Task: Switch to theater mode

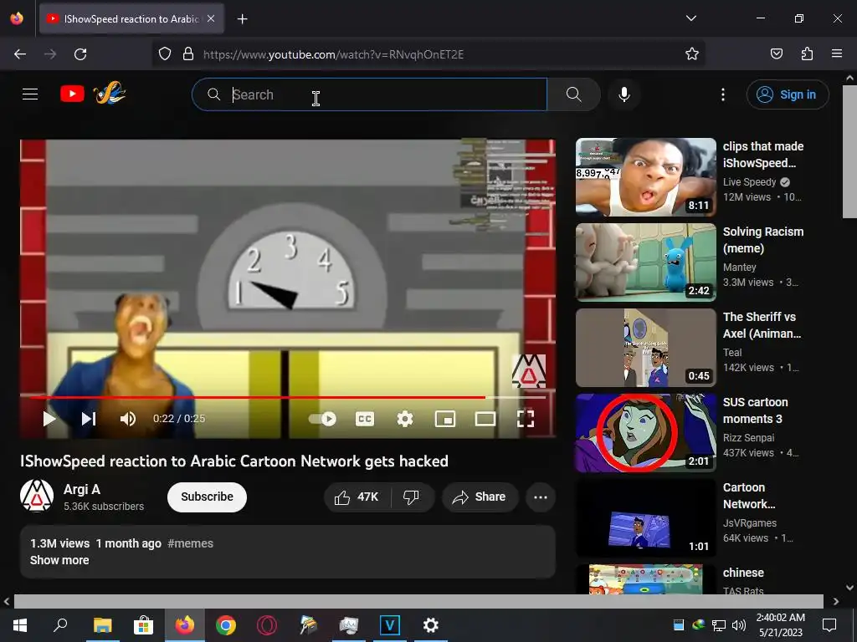Action: (485, 419)
